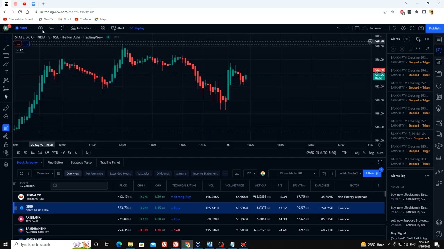Toggle lock all drawing tools
The image size is (444, 249).
pos(6,145)
